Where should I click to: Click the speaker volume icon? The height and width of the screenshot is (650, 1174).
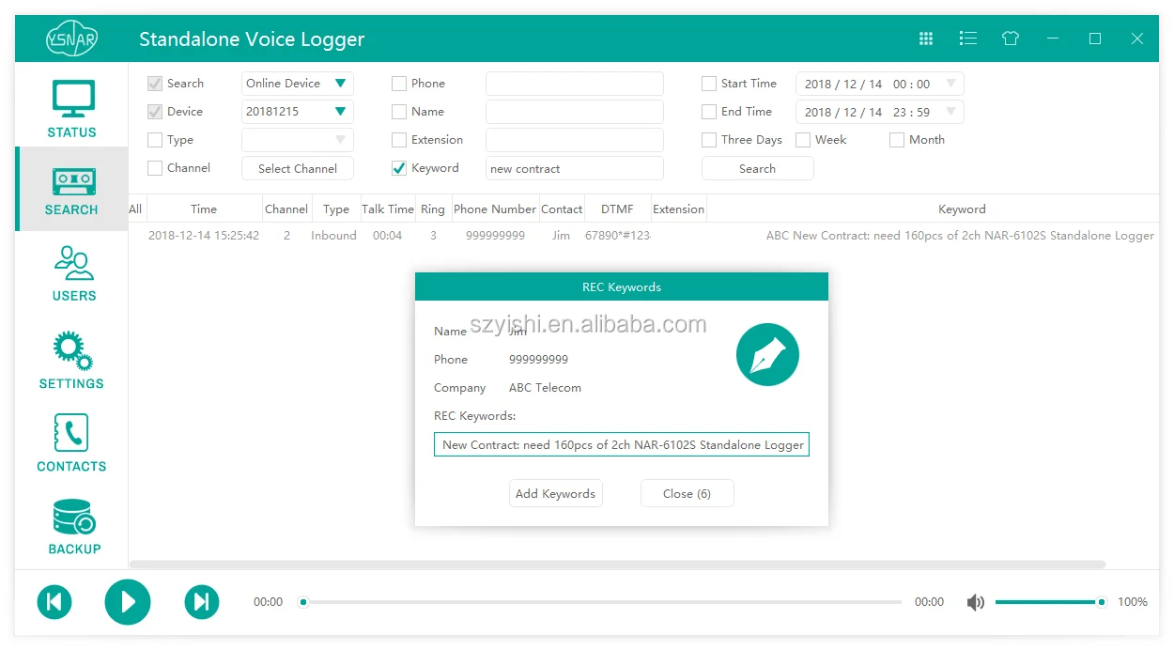976,602
